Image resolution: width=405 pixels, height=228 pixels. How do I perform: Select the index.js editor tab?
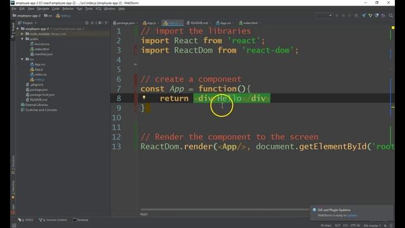(x=173, y=23)
